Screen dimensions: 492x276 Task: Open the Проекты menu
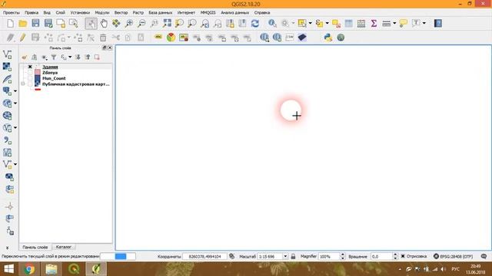tap(12, 12)
